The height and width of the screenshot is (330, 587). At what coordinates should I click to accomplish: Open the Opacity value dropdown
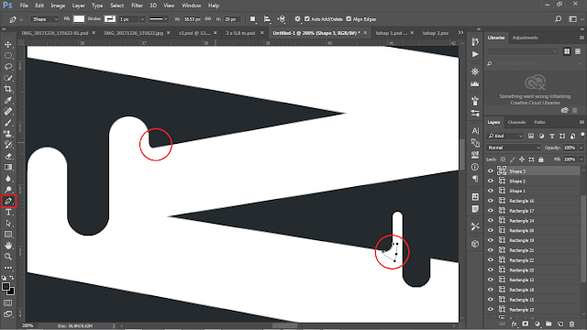coord(581,148)
